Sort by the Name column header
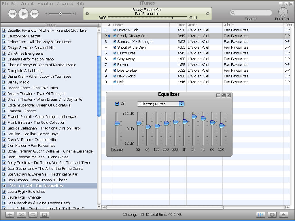The height and width of the screenshot is (221, 295). (141, 25)
